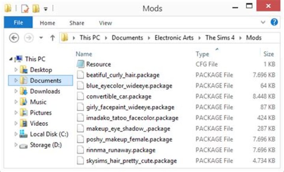Expand the ribbon with the chevron

point(263,22)
